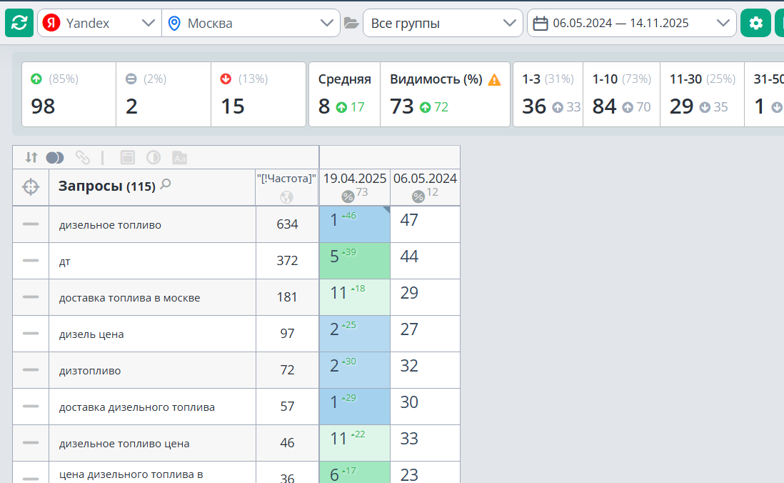Click the crosshair target icon in table header

[31, 186]
